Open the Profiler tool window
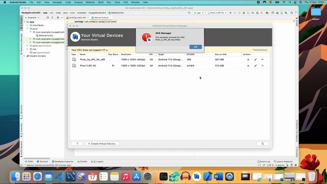 pos(82,162)
